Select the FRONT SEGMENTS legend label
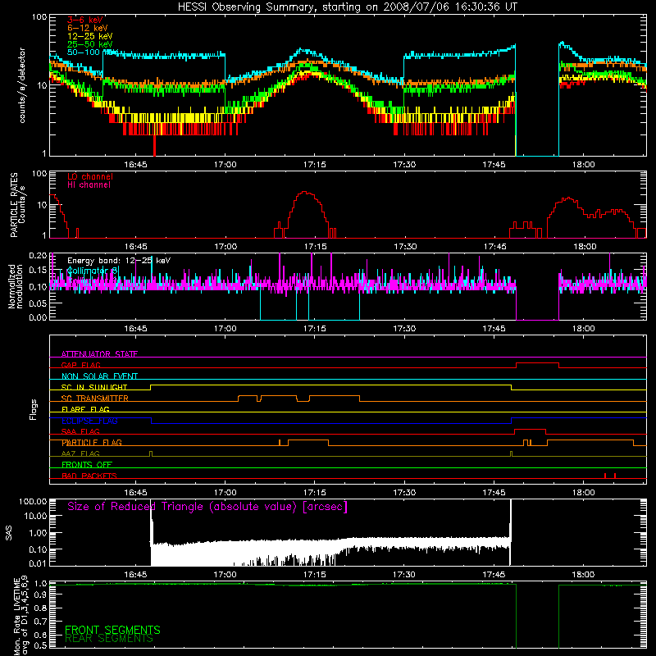Image resolution: width=656 pixels, height=656 pixels. (112, 630)
